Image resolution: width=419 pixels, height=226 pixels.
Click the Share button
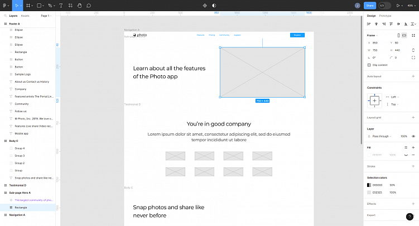370,6
